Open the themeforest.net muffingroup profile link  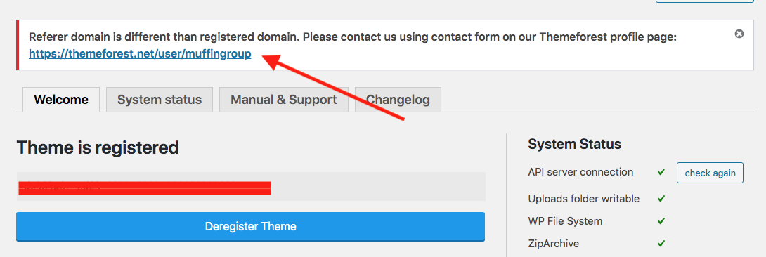pyautogui.click(x=140, y=53)
